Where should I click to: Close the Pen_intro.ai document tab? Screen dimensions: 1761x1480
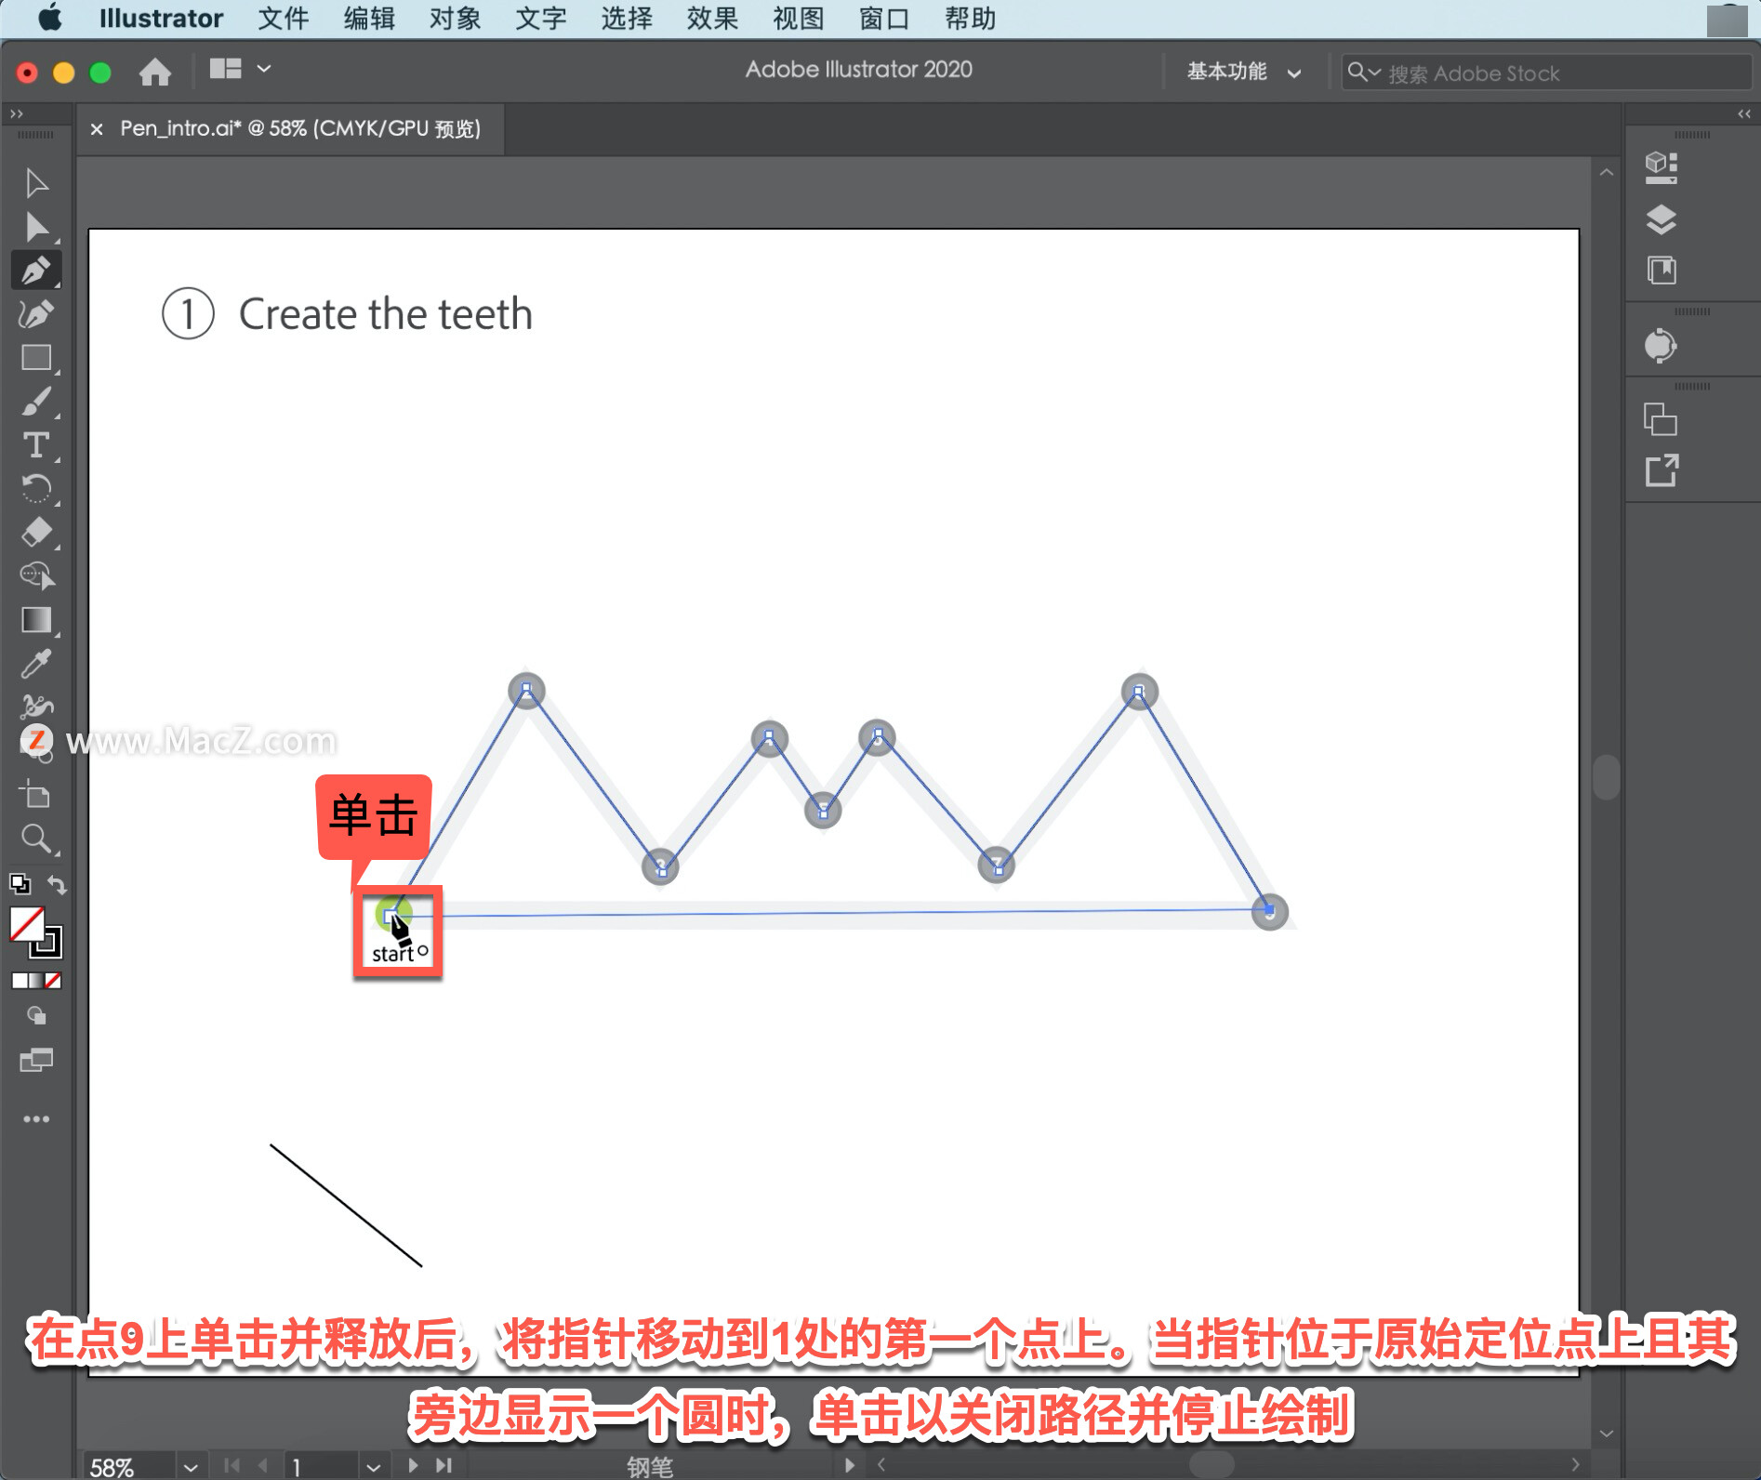click(x=97, y=129)
